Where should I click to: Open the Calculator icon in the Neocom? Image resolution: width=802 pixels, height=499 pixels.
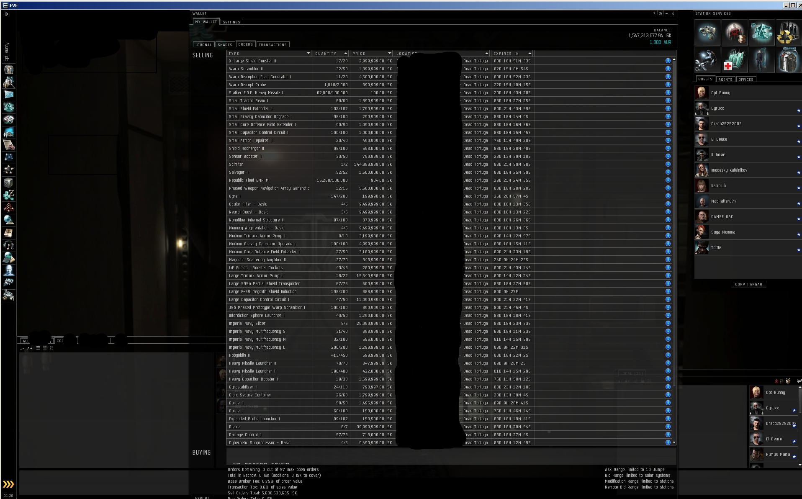point(9,258)
